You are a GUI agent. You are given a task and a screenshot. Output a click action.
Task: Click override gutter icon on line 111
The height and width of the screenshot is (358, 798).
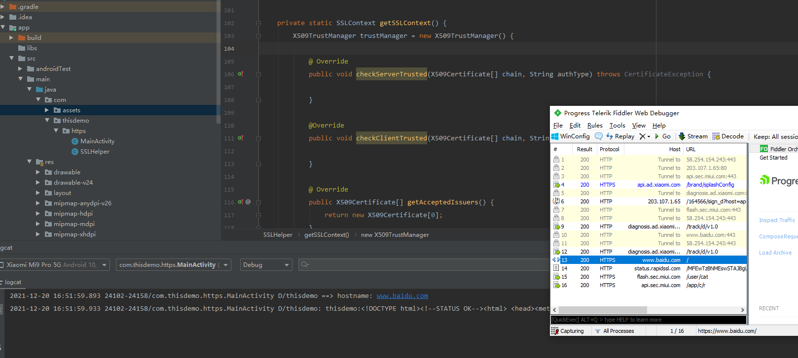click(241, 138)
